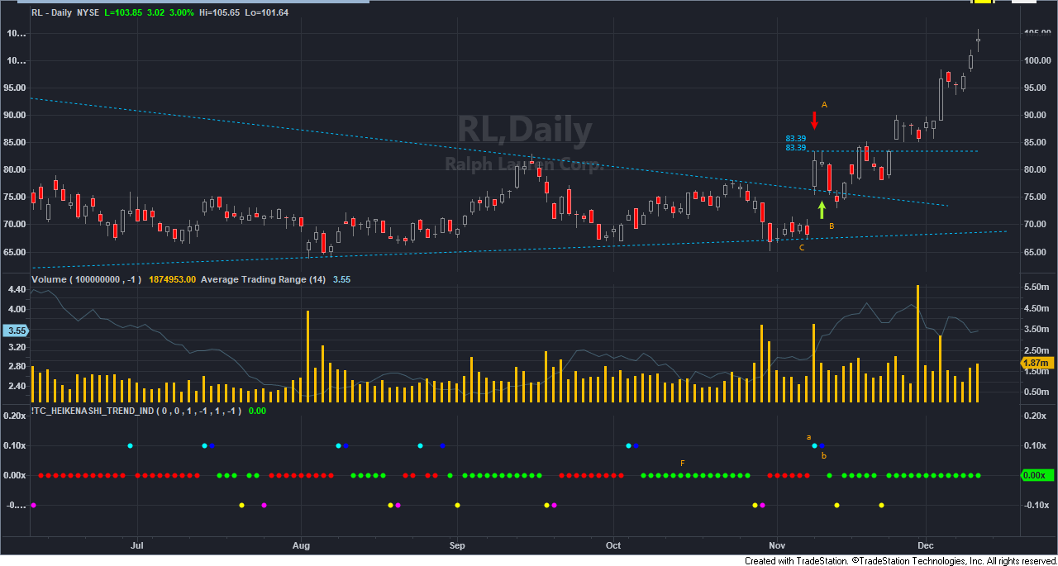Click the 'Average Trading Range (14)' label
Image resolution: width=1058 pixels, height=566 pixels.
(x=264, y=280)
